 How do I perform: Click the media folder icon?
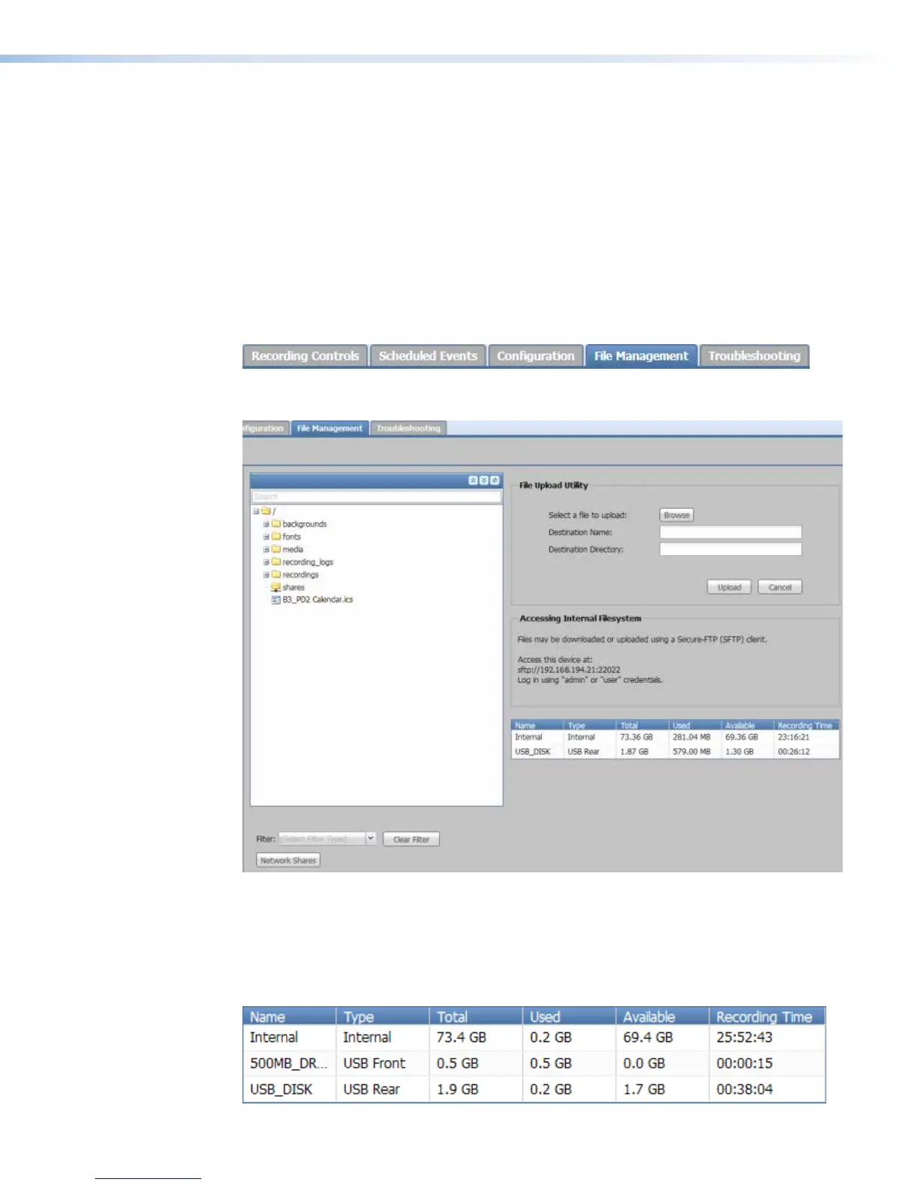coord(275,549)
